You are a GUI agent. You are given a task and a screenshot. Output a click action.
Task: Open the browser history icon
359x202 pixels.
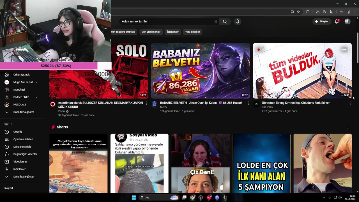pos(325,12)
